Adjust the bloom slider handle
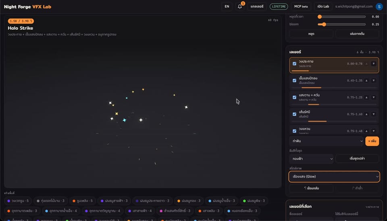The image size is (387, 221). [x=324, y=25]
